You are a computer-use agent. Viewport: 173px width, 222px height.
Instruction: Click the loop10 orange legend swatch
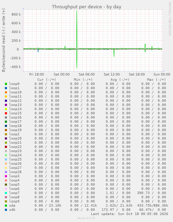[6, 92]
